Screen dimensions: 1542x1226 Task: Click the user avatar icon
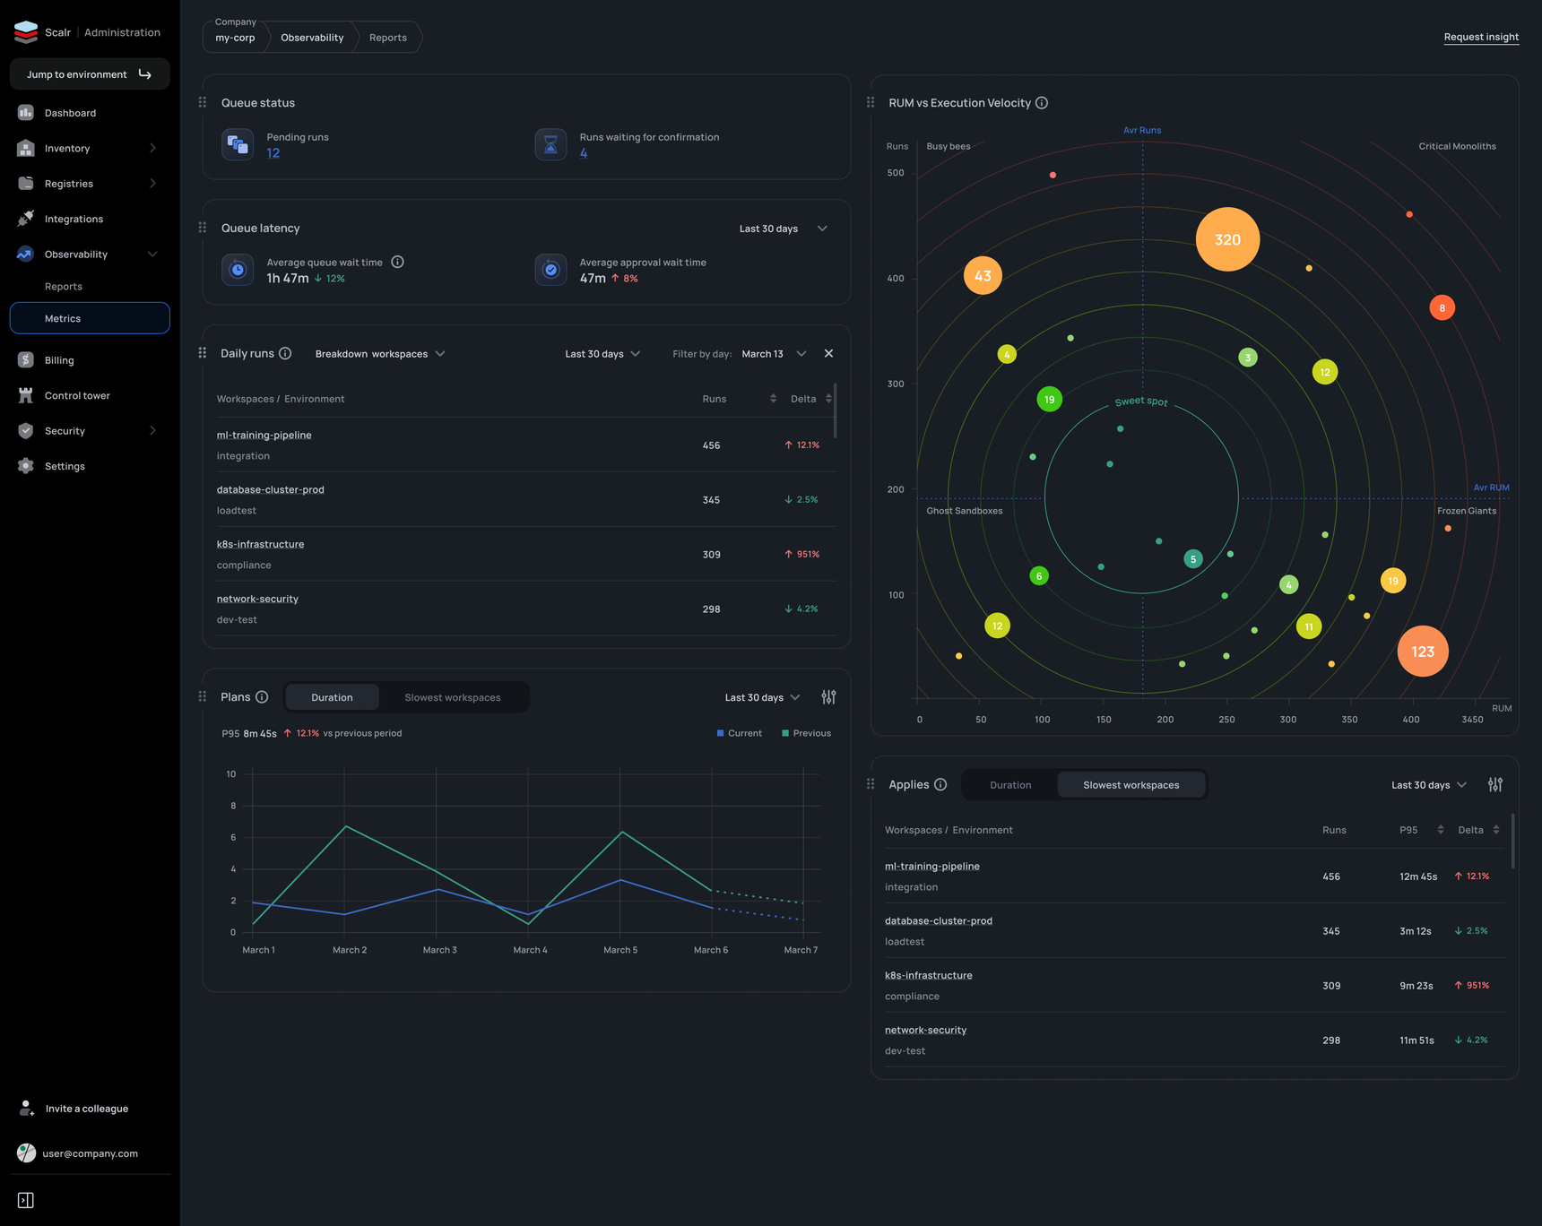[27, 1153]
